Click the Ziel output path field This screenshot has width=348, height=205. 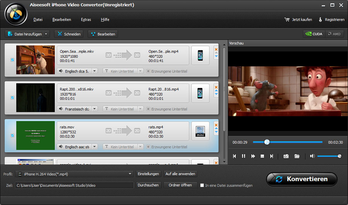74,185
